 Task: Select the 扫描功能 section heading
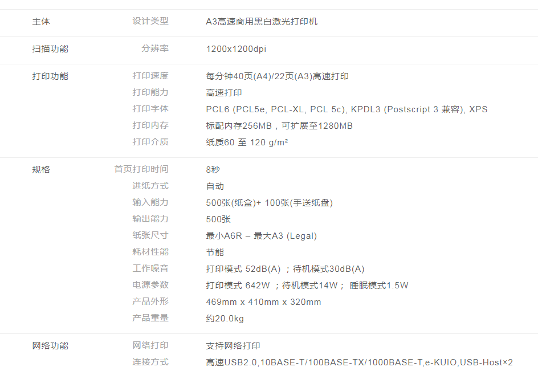[50, 49]
